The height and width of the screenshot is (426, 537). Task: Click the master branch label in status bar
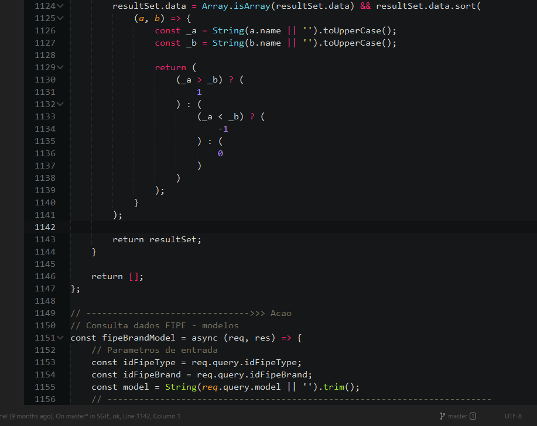tap(458, 416)
